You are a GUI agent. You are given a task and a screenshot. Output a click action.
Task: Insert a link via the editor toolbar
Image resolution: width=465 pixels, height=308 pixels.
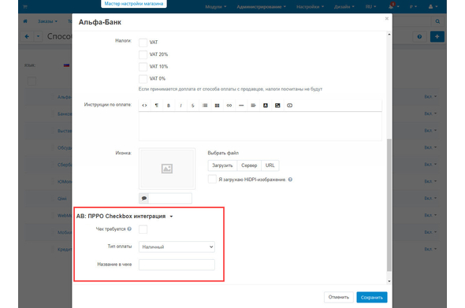[x=229, y=106]
